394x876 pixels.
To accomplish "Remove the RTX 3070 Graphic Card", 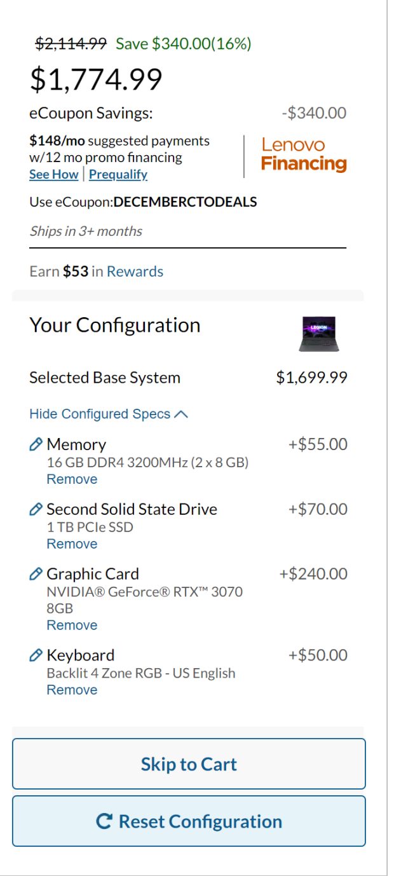I will tap(72, 626).
